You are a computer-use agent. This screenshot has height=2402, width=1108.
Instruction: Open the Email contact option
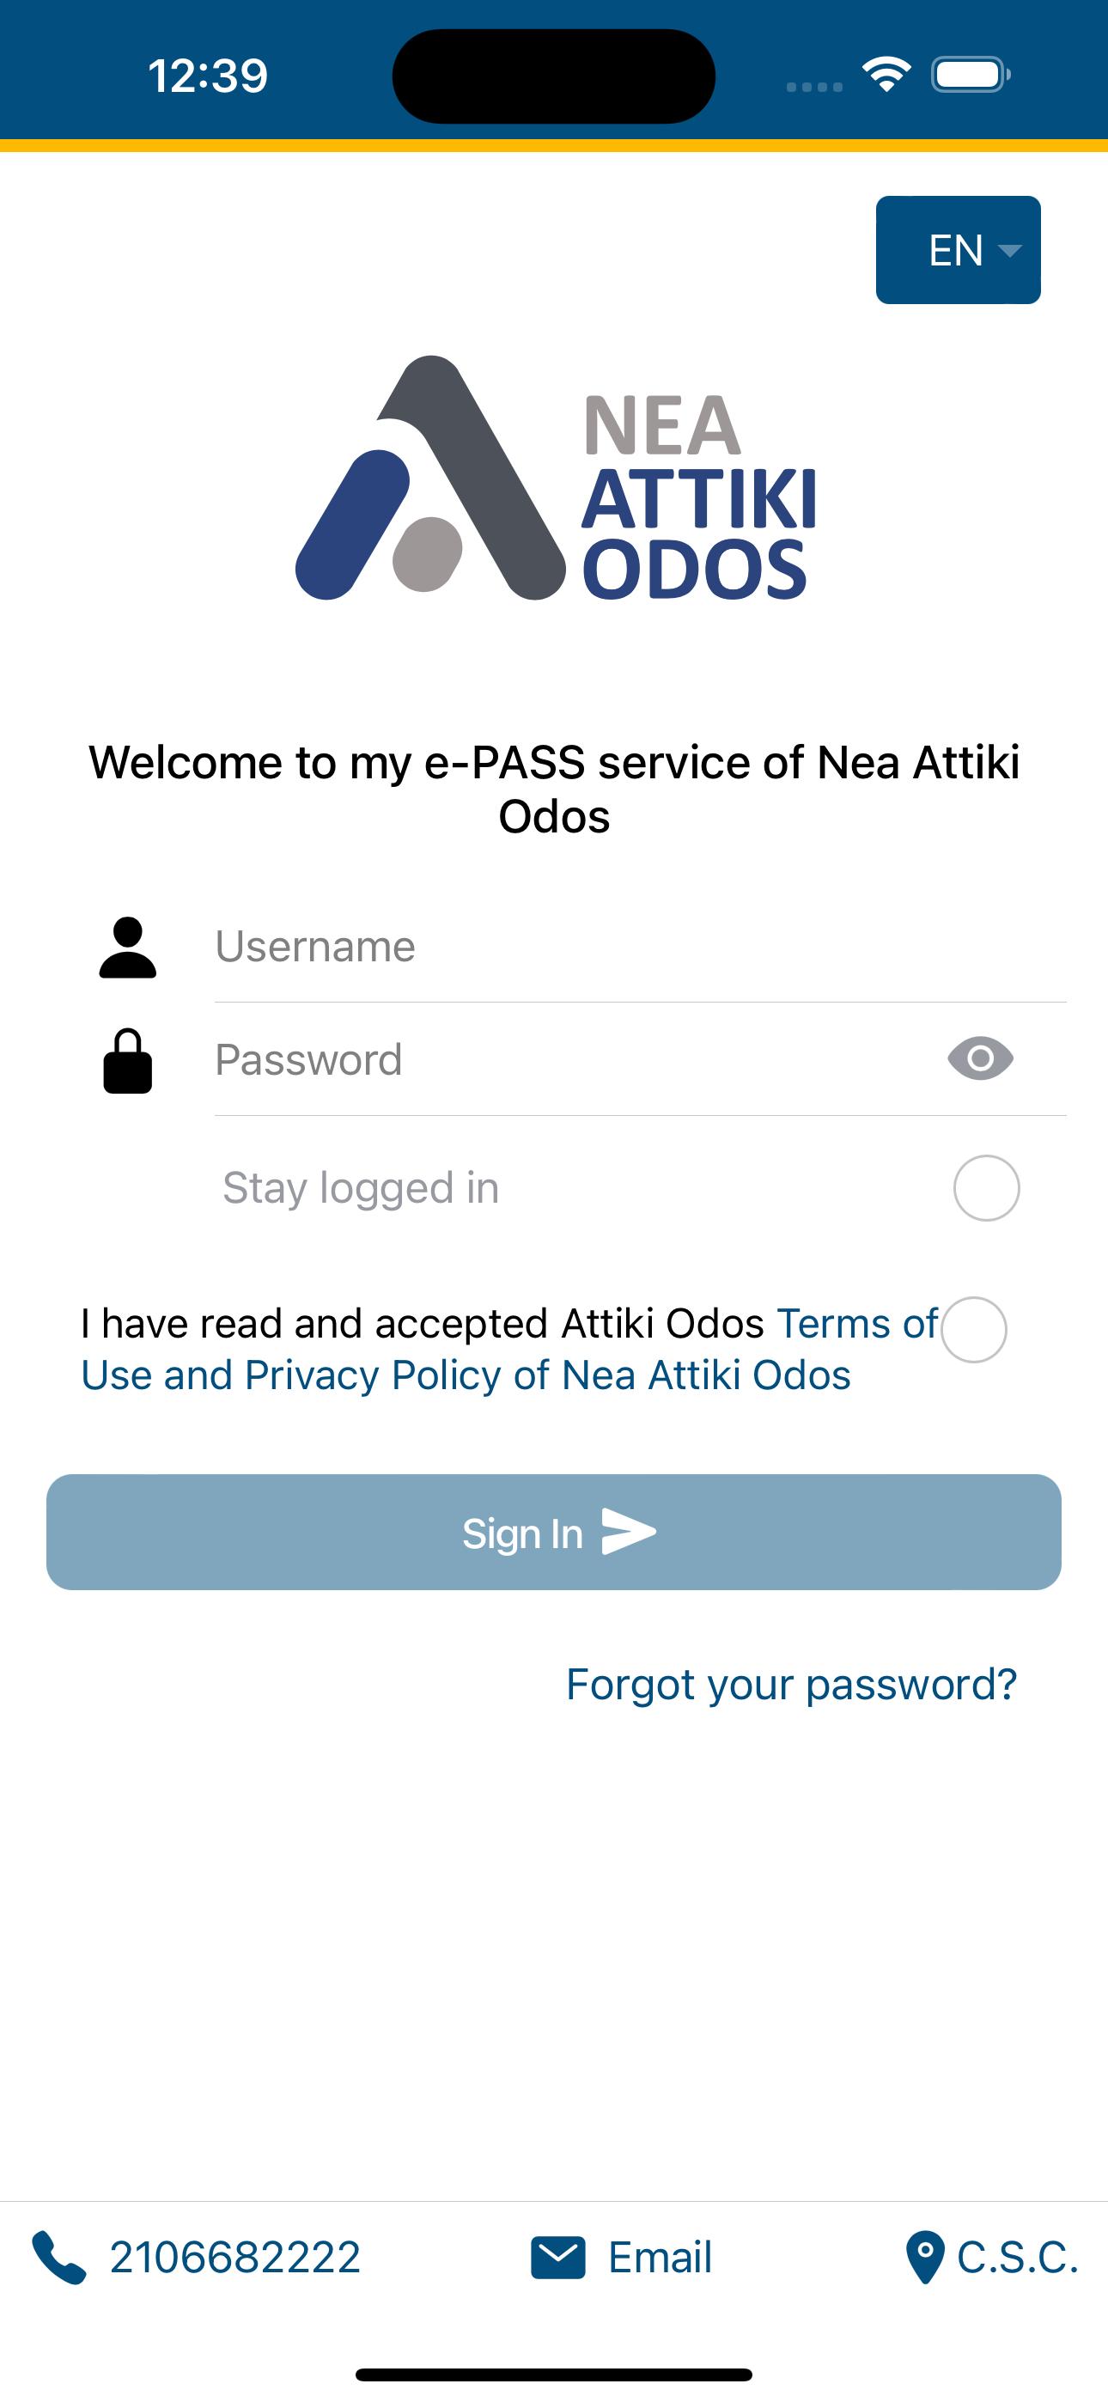click(x=661, y=2258)
